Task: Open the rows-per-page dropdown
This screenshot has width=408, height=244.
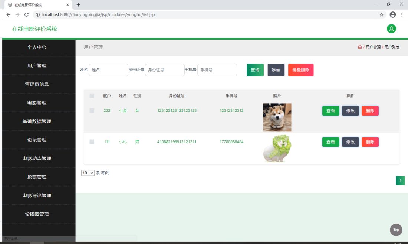Action: pos(88,173)
